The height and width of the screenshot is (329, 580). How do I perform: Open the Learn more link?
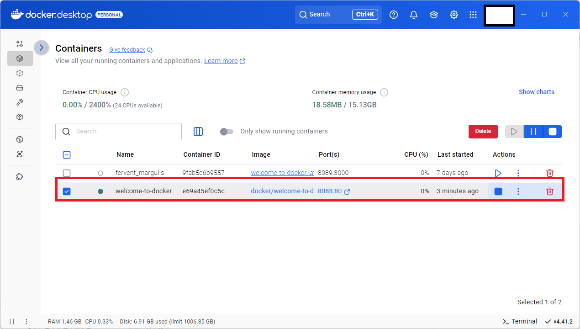coord(221,60)
